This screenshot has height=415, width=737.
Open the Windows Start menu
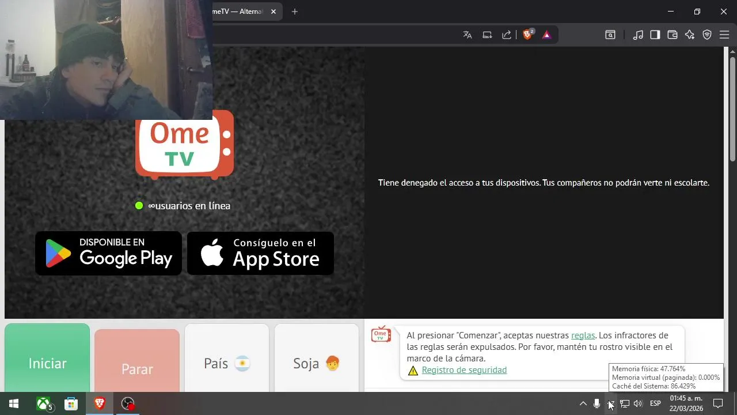14,403
